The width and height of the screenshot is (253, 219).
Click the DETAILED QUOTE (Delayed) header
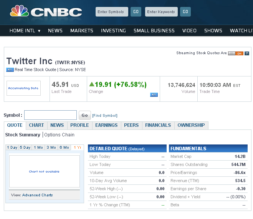point(127,148)
